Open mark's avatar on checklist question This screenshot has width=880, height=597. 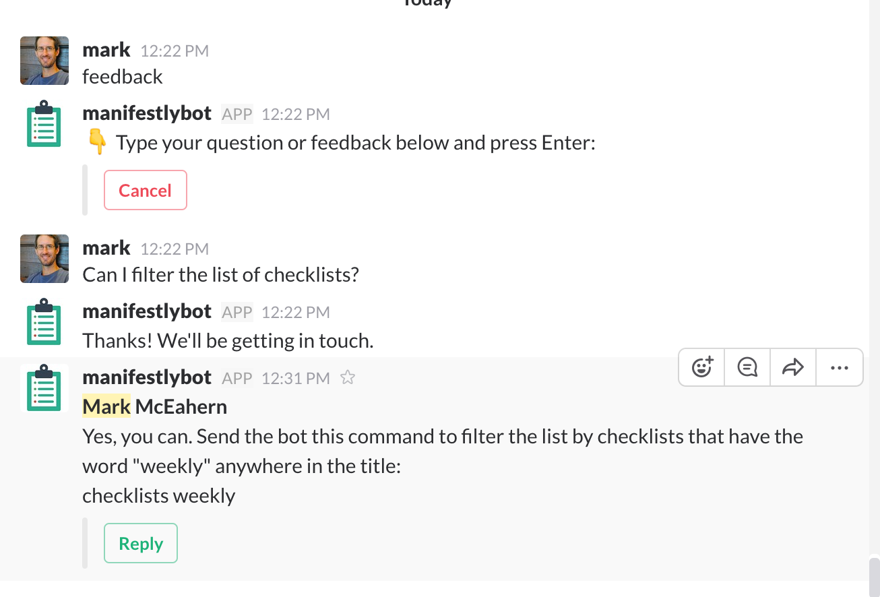[44, 259]
